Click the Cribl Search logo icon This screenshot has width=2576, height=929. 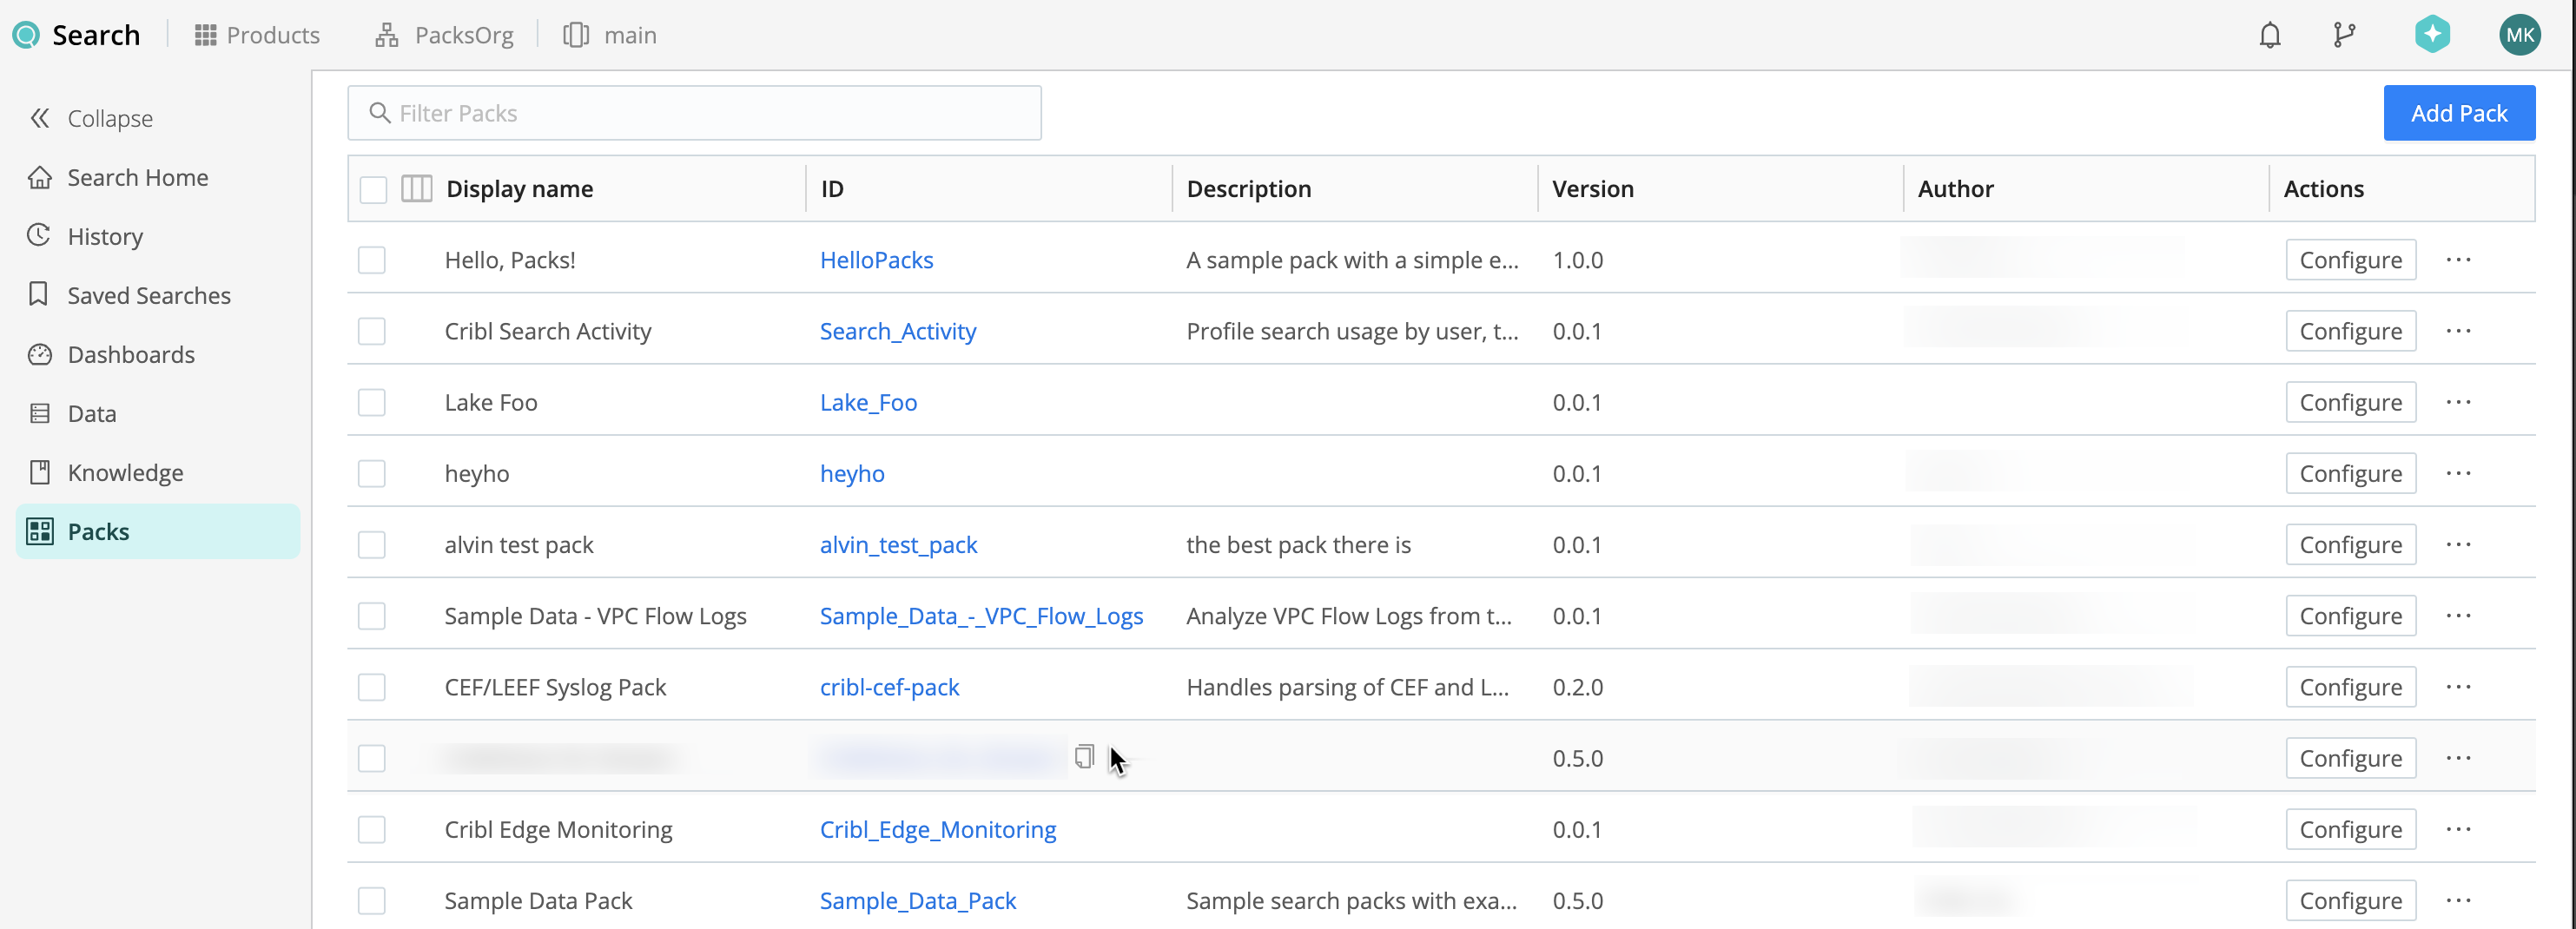coord(26,35)
